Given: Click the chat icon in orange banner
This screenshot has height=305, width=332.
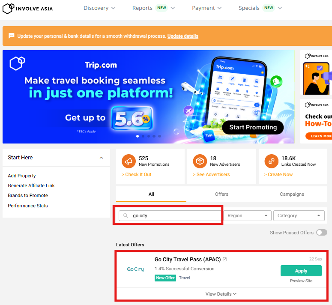Looking at the screenshot, I should pos(12,36).
